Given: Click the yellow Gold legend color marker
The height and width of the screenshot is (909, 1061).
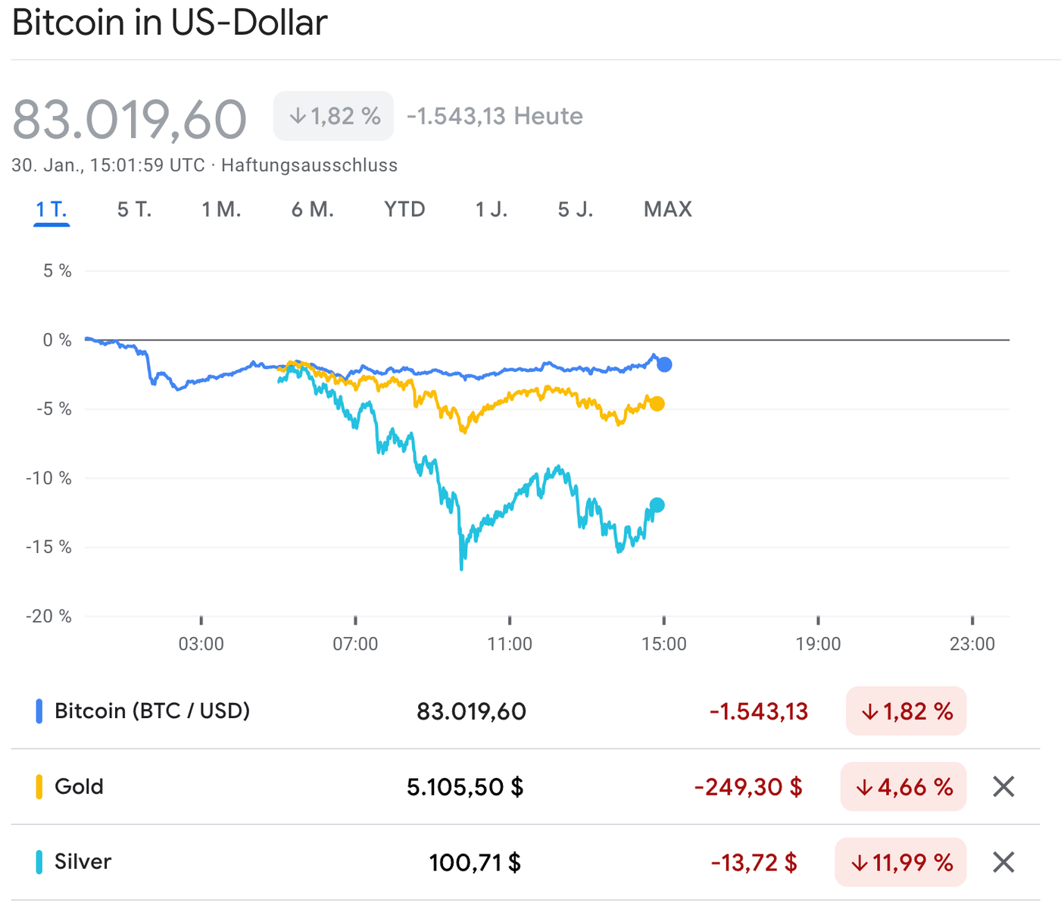Looking at the screenshot, I should click(x=39, y=787).
